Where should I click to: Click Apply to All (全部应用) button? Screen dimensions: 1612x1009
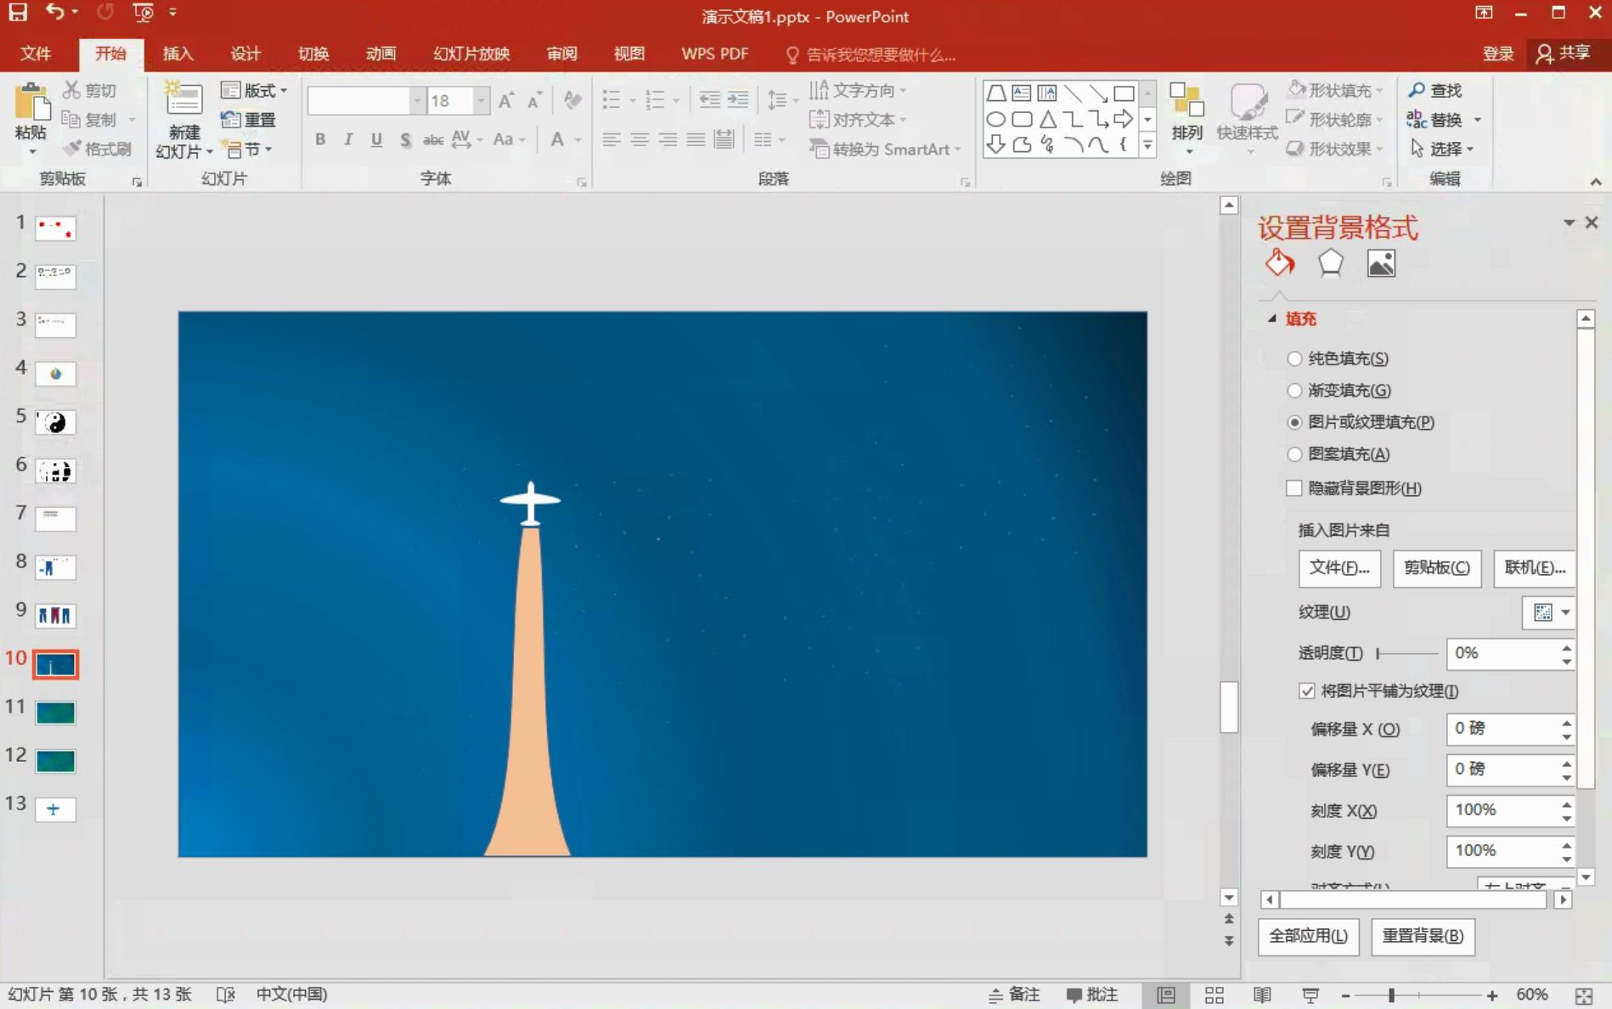pyautogui.click(x=1308, y=936)
